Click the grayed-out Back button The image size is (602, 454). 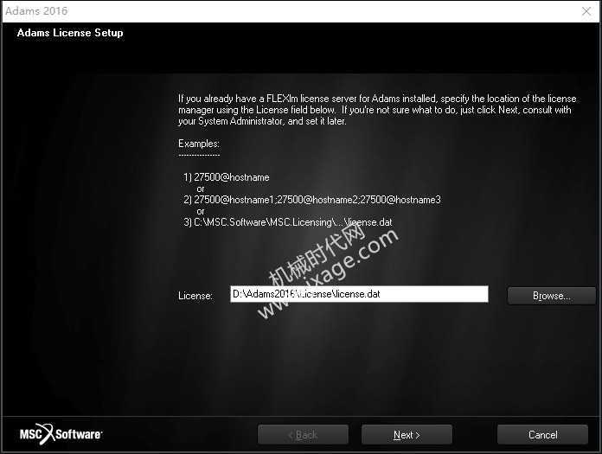pyautogui.click(x=303, y=434)
